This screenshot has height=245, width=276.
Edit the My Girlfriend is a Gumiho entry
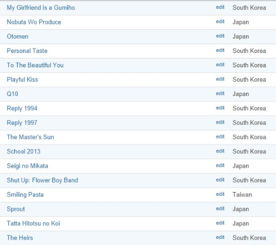(220, 7)
